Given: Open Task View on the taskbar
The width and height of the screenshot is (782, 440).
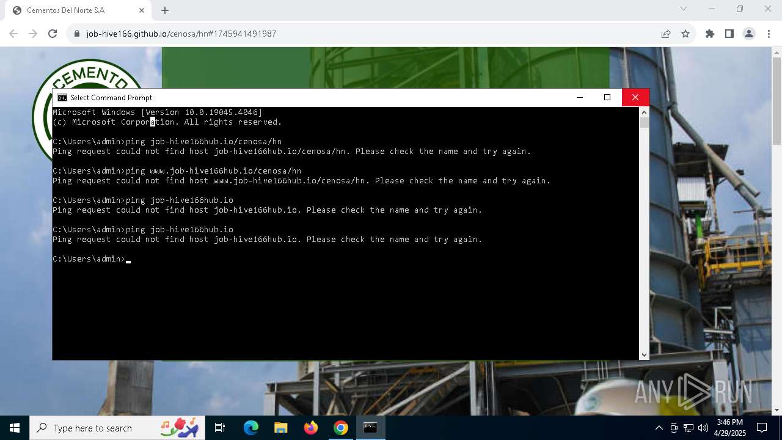Looking at the screenshot, I should (x=220, y=428).
